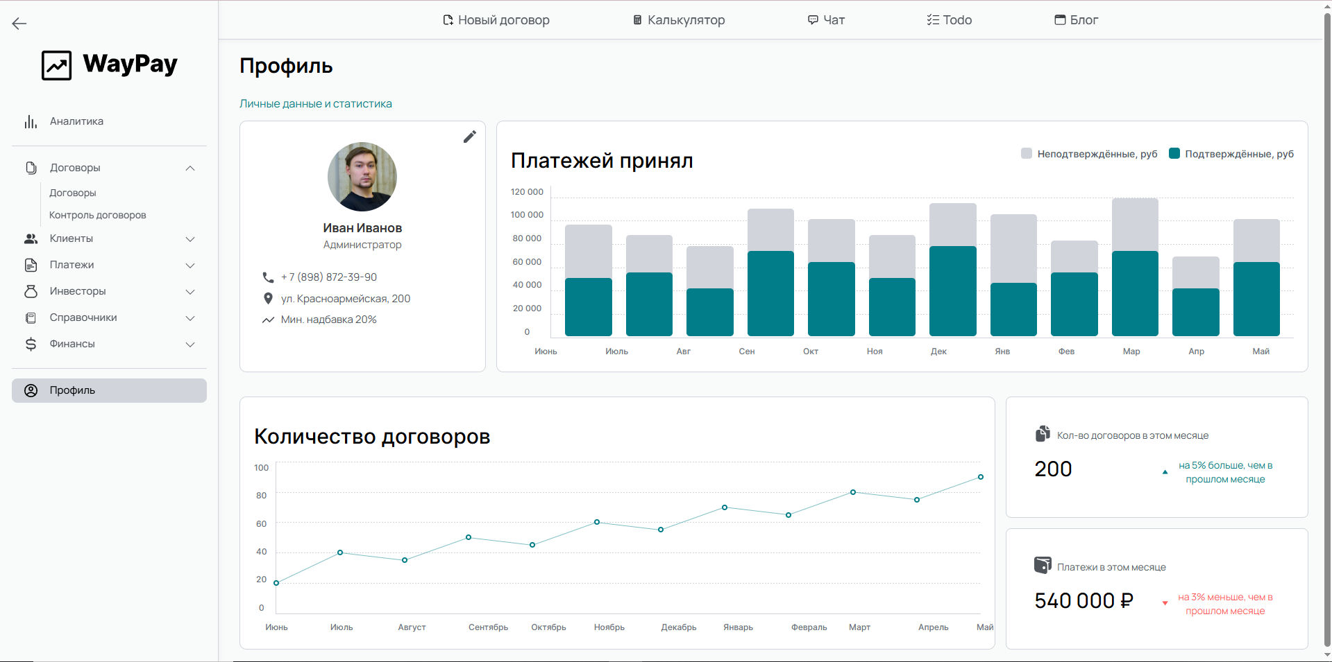
Task: Click the Блог window icon
Action: [x=1060, y=20]
